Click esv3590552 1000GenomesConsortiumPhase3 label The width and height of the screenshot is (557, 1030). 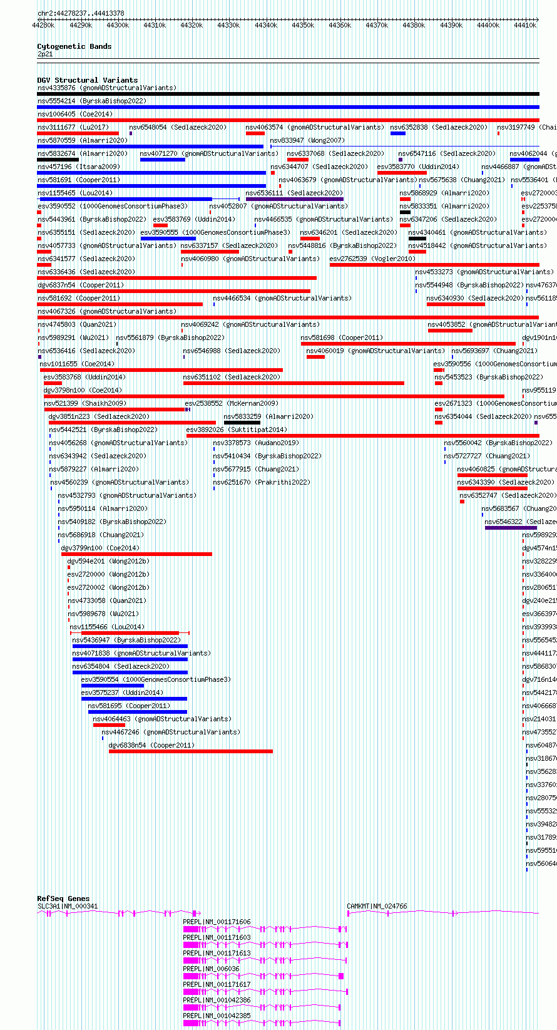(113, 206)
